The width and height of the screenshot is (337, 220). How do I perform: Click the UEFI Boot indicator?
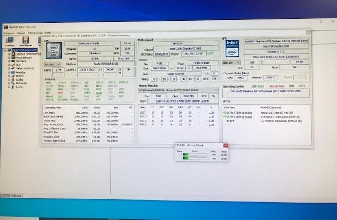(258, 87)
